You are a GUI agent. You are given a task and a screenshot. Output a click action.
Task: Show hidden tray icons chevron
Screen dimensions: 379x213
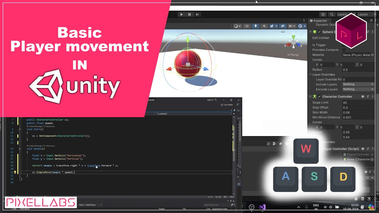298,207
